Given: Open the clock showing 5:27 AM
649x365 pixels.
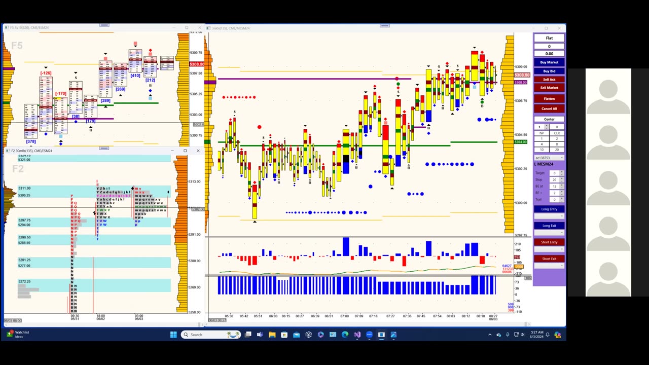Looking at the screenshot, I should click(x=537, y=335).
